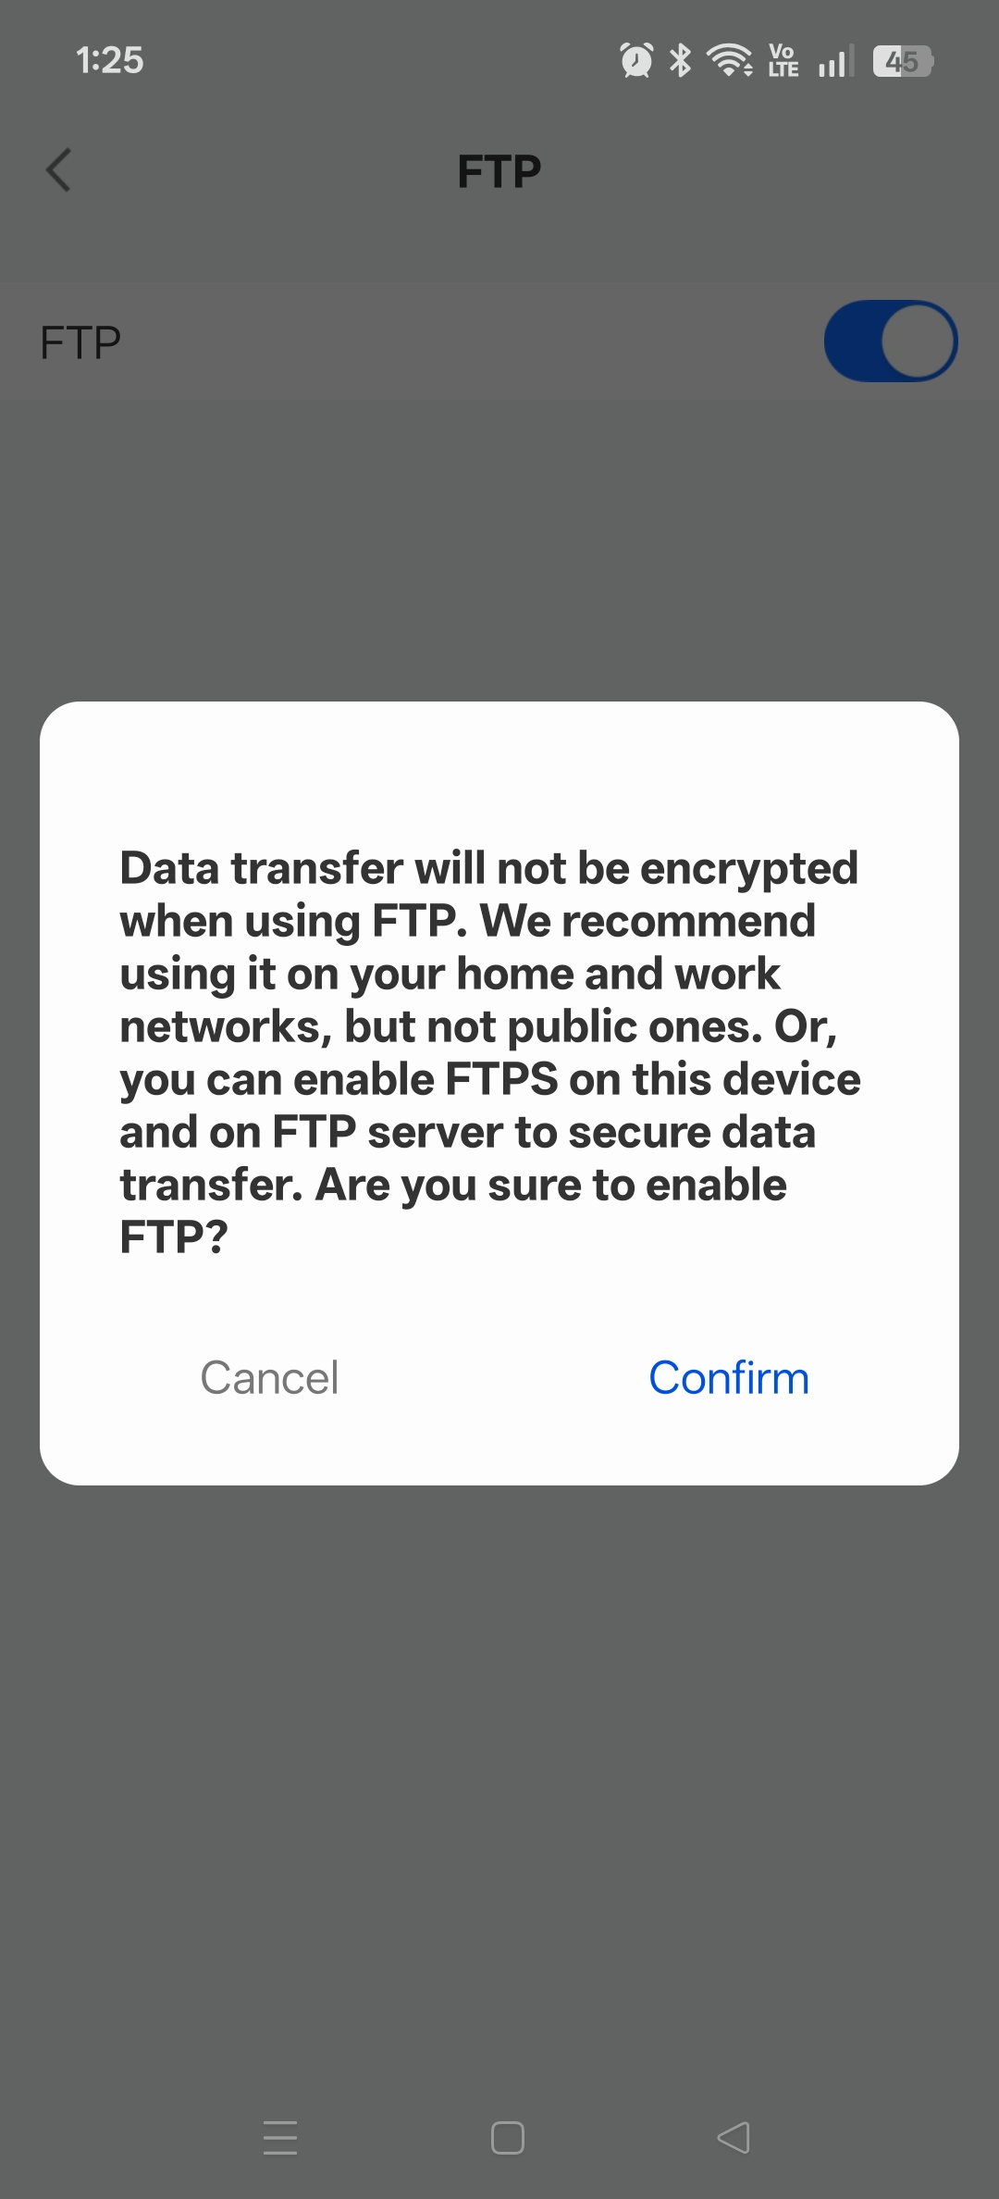Tap the alarm icon in the status bar
Screen dimensions: 999x2199
pos(635,61)
